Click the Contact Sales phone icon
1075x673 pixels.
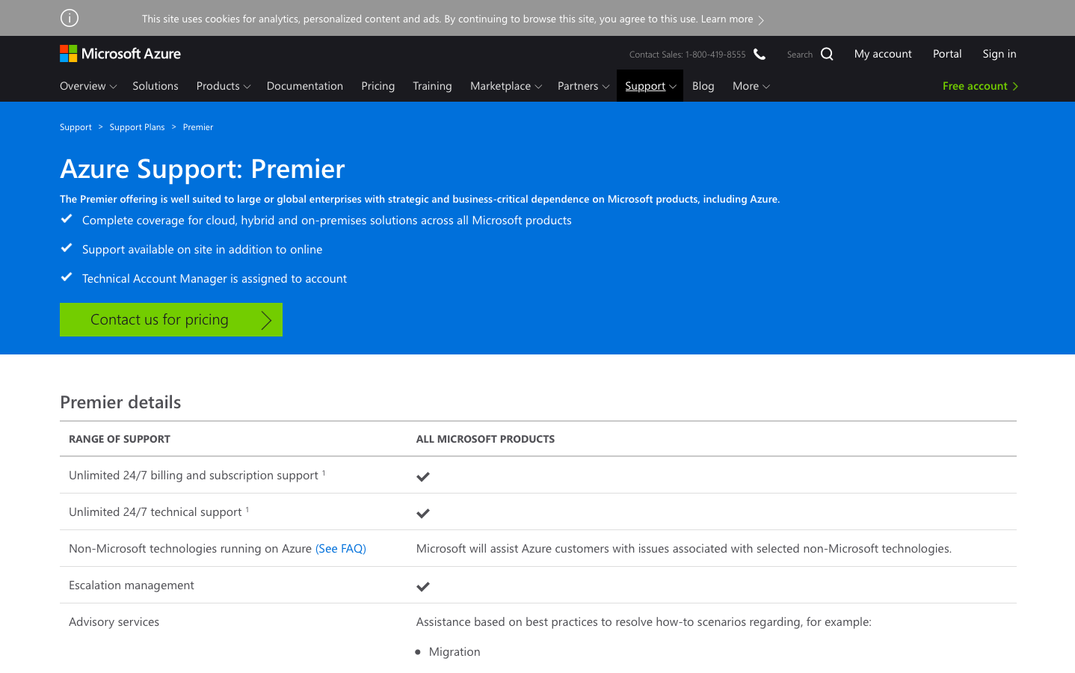click(760, 54)
